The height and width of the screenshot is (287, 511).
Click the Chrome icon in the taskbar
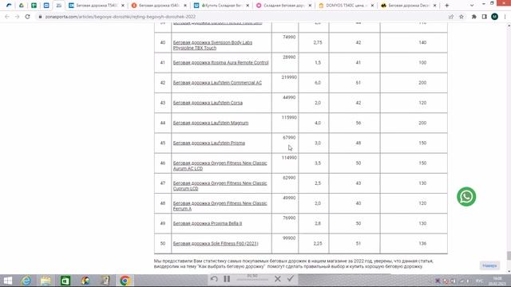point(125,281)
